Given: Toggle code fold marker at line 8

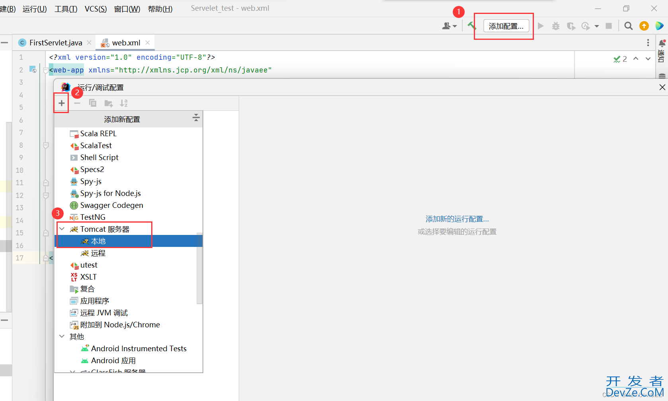Looking at the screenshot, I should click(x=46, y=145).
